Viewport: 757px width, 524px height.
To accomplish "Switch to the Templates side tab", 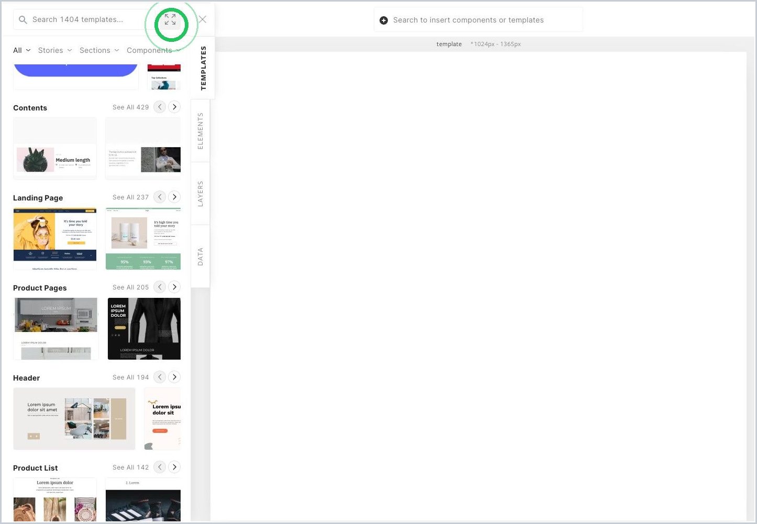I will tap(203, 68).
